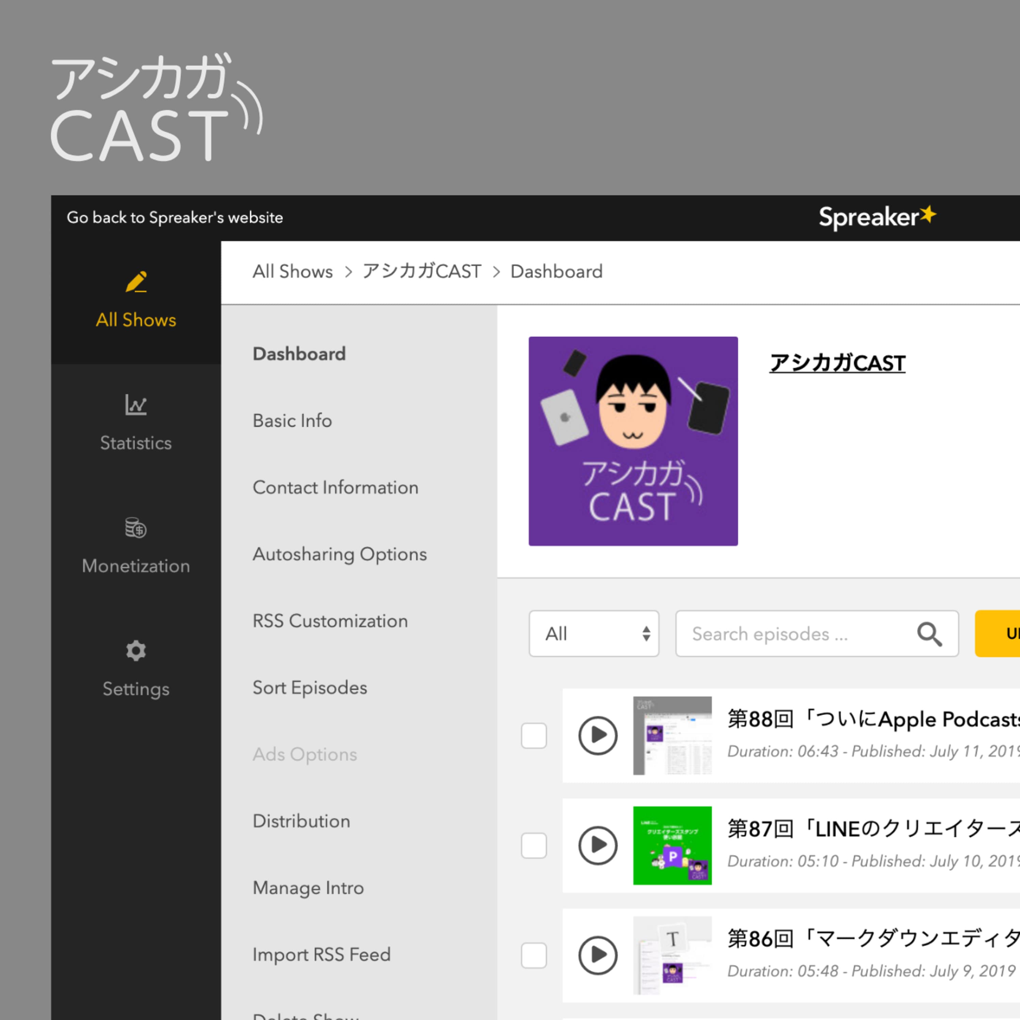Click the search magnifier icon
Viewport: 1020px width, 1020px height.
(x=929, y=633)
